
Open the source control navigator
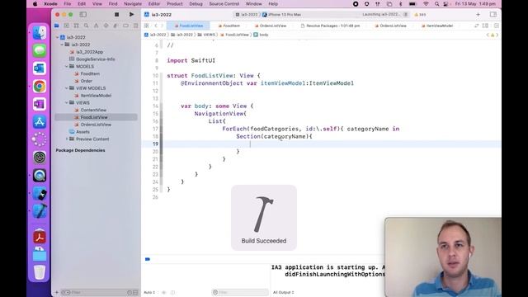pos(66,26)
